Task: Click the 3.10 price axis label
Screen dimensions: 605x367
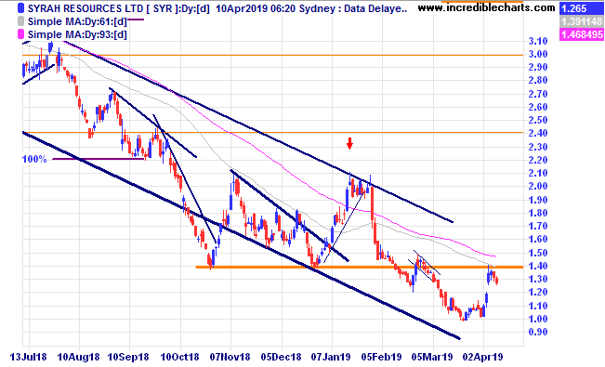Action: click(538, 41)
